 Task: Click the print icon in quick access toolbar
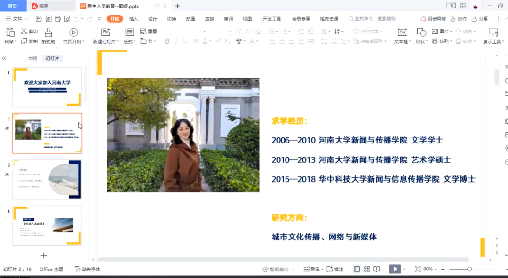(x=57, y=19)
